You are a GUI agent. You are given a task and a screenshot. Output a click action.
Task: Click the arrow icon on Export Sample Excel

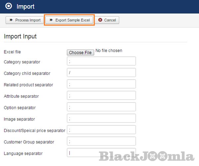51,20
